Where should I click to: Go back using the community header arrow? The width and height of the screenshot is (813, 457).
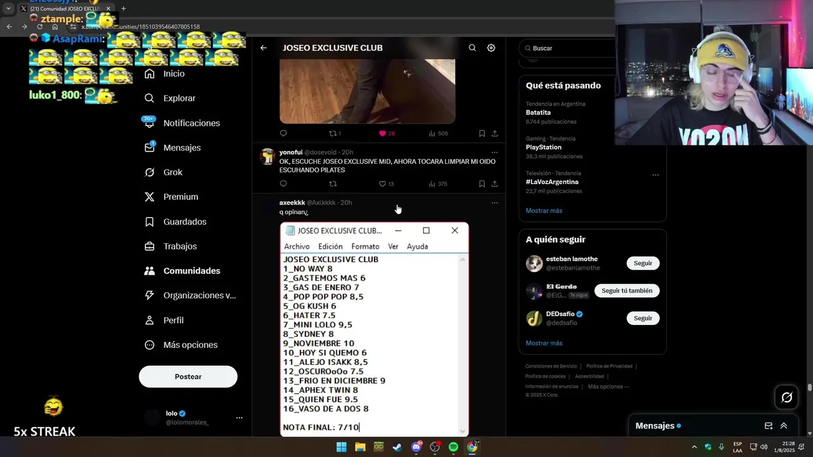click(263, 48)
